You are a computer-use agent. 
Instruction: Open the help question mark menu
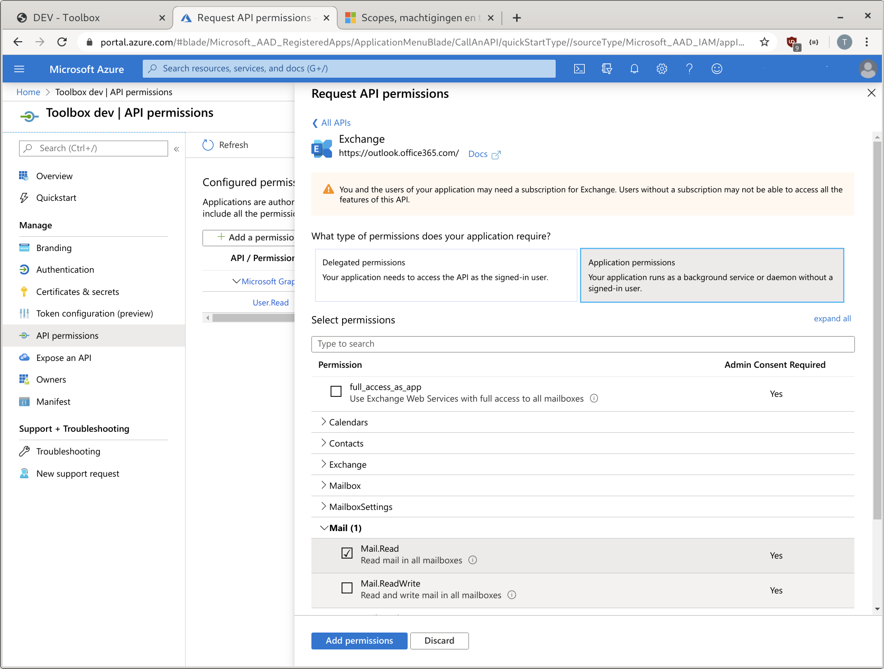(x=689, y=69)
